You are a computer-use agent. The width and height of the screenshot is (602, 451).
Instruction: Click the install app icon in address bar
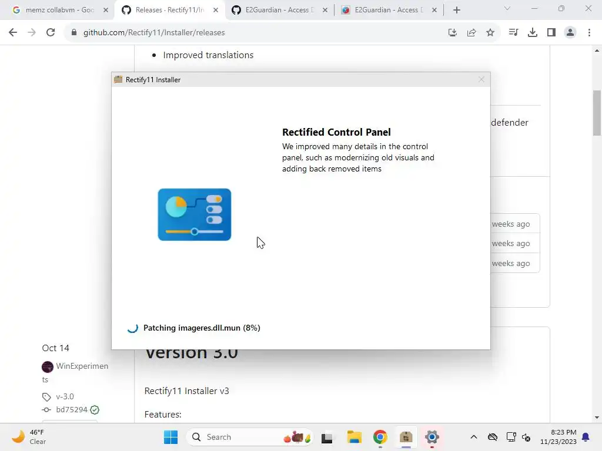tap(453, 33)
